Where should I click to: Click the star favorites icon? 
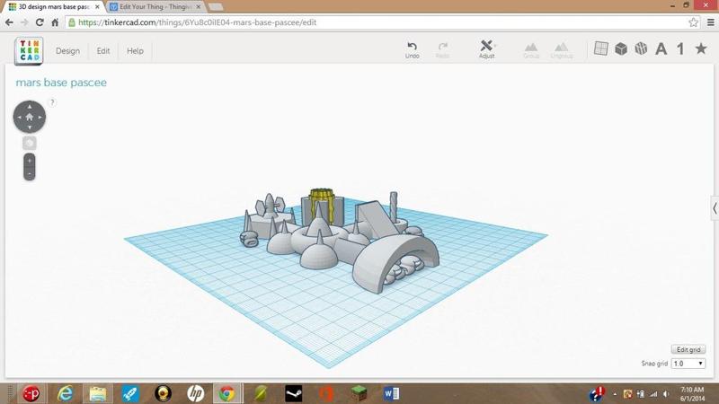(x=701, y=49)
